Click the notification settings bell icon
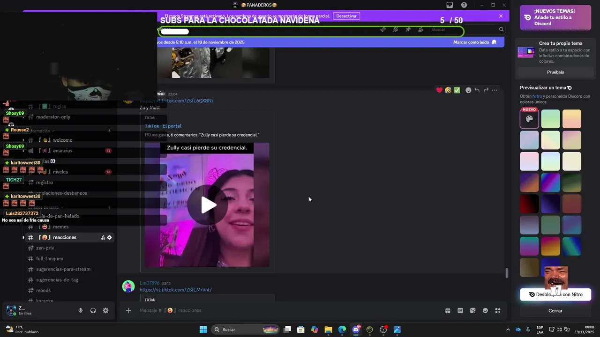Viewport: 600px width, 337px height. coord(396,29)
